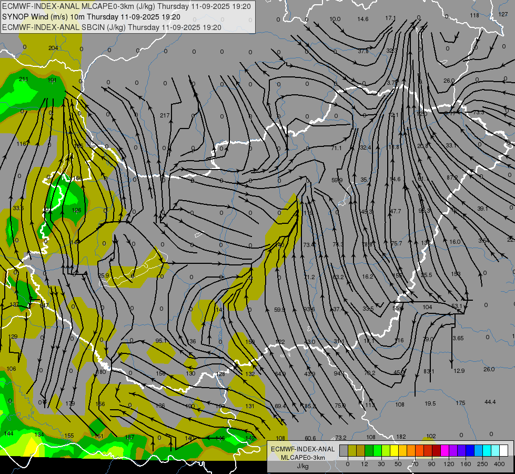This screenshot has width=515, height=474.
Task: Select the gray legend swatch
Action: tap(344, 450)
